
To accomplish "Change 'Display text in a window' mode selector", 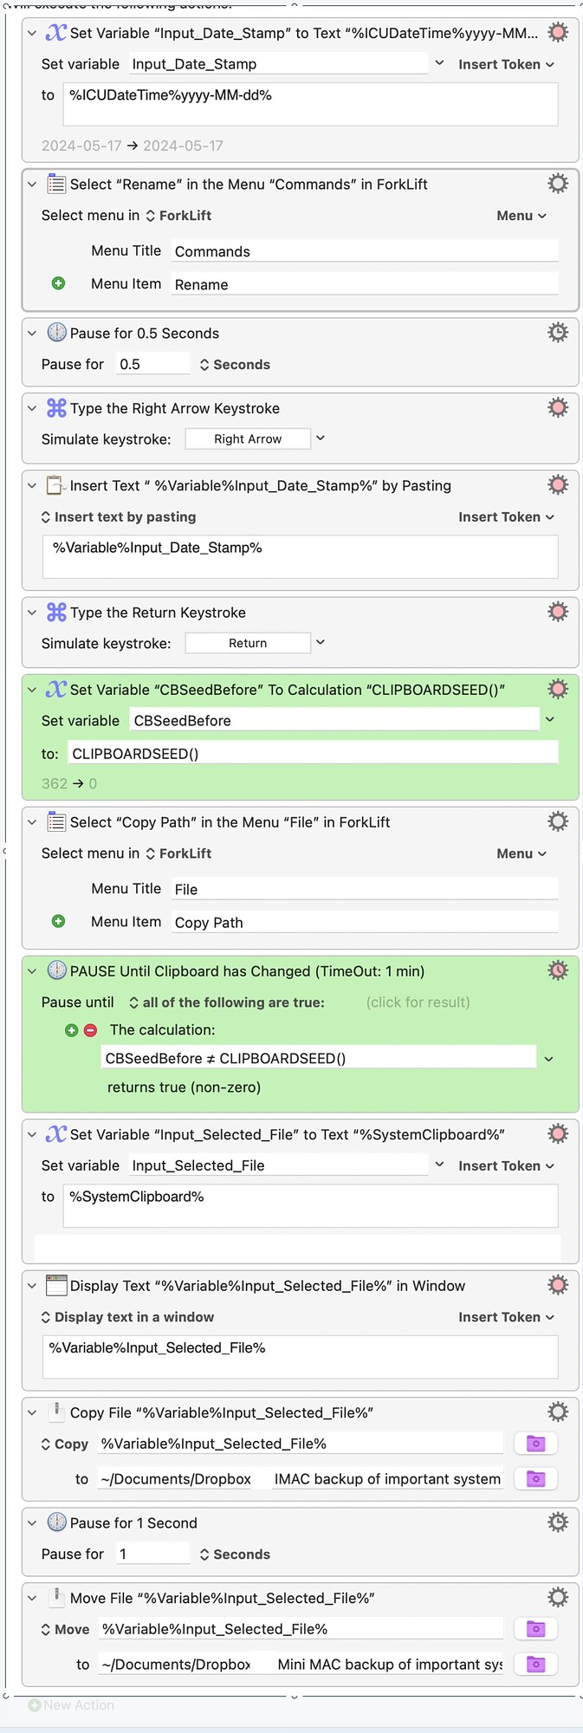I will click(127, 1317).
